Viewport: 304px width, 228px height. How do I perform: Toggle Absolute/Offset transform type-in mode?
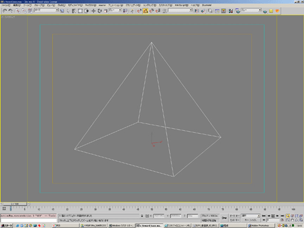[147, 216]
